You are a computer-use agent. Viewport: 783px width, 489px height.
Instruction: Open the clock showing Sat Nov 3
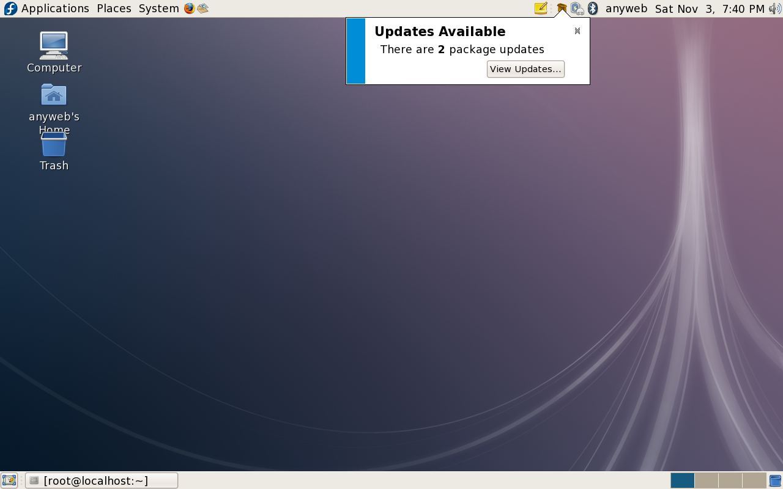point(710,9)
